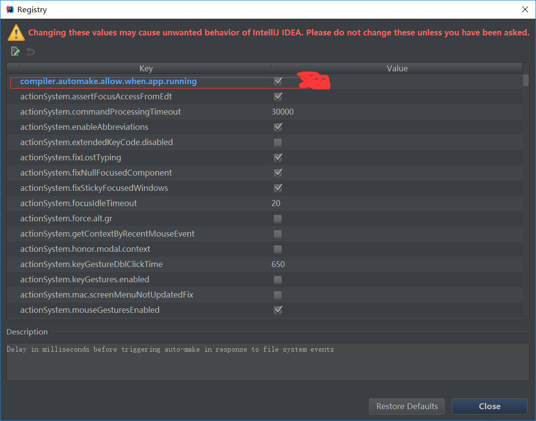Select actionSystem.force.alt.gr key
536x421 pixels.
point(66,219)
